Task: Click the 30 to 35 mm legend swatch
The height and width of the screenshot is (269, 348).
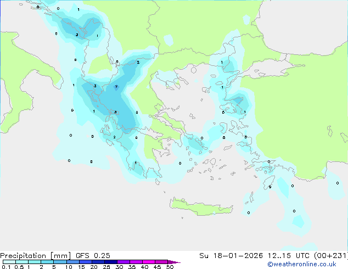Action: coord(124,262)
